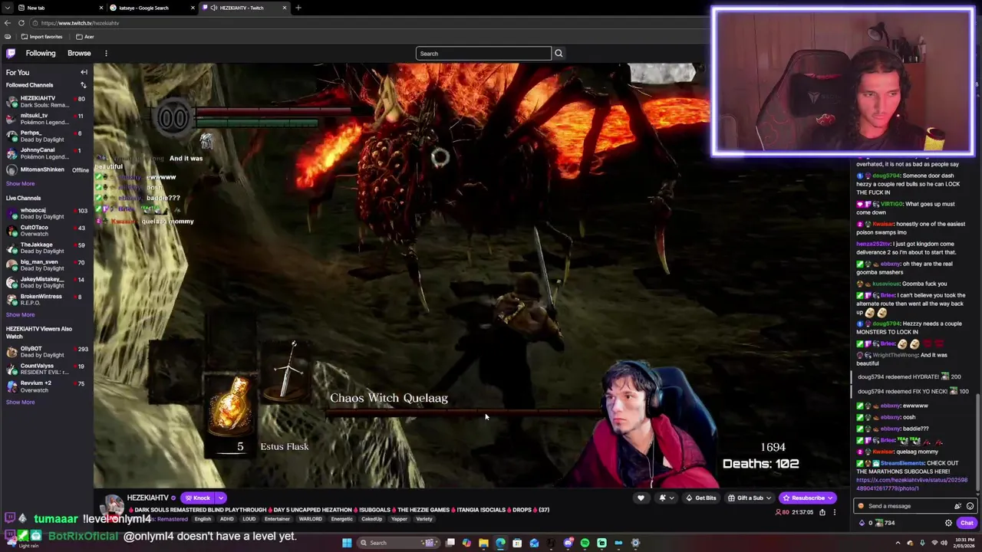Click the English stream tag
Image resolution: width=982 pixels, height=552 pixels.
pyautogui.click(x=203, y=519)
